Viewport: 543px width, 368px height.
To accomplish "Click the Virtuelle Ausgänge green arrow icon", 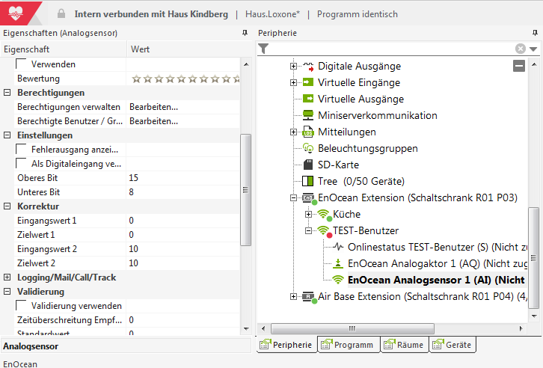I will [x=308, y=99].
